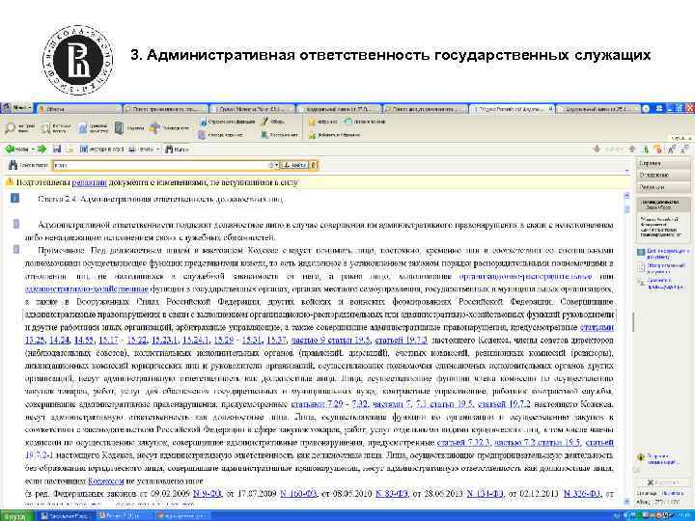
Task: Close the active document tab
Action: (x=550, y=108)
